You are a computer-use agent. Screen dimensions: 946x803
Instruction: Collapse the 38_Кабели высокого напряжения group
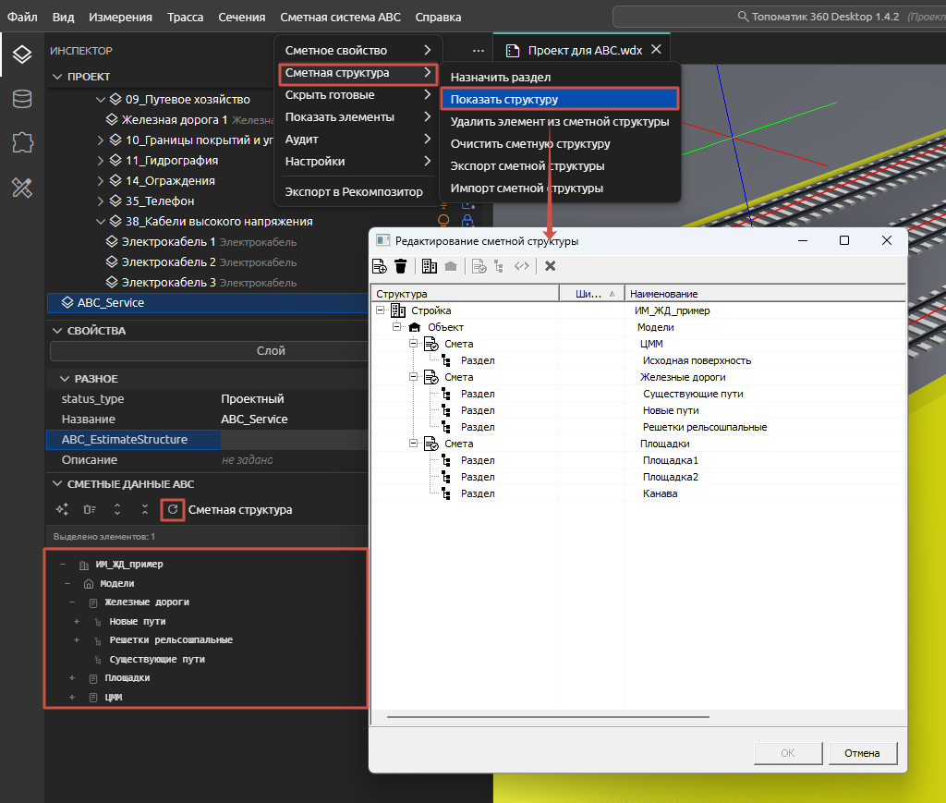pos(101,222)
